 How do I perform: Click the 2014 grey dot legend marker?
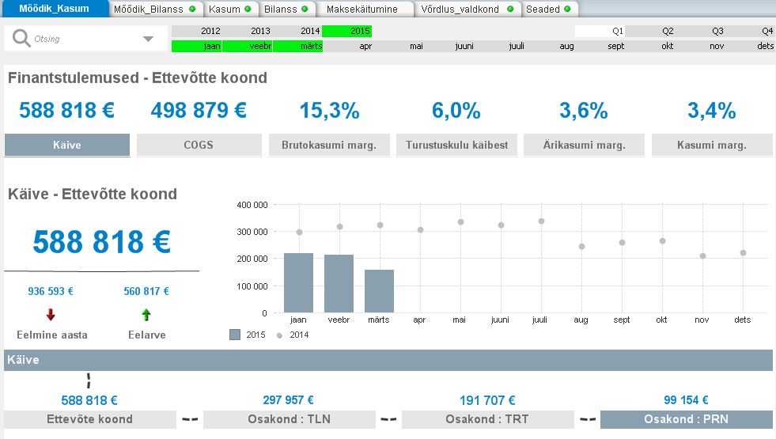[x=278, y=335]
